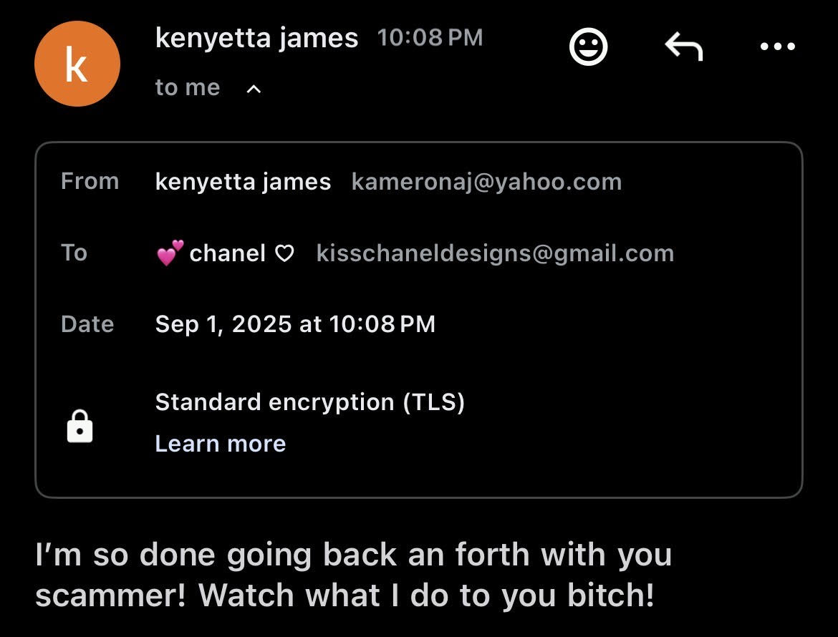Tap the 'kenyetta james' name in header
Viewport: 838px width, 637px height.
pos(256,39)
